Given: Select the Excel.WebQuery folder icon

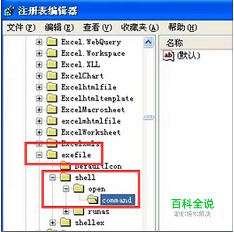Looking at the screenshot, I should pos(52,42).
